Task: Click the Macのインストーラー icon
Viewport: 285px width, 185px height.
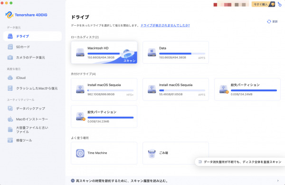Action: [x=10, y=119]
